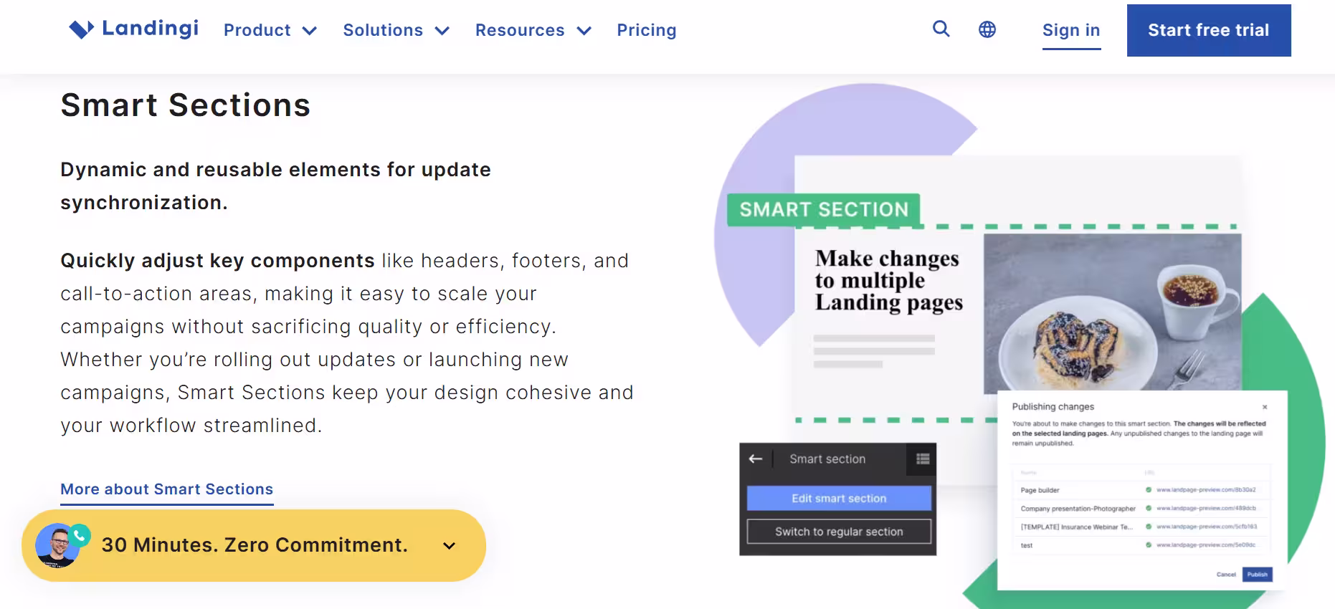The height and width of the screenshot is (609, 1335).
Task: Select the Page builder row
Action: click(x=1140, y=490)
